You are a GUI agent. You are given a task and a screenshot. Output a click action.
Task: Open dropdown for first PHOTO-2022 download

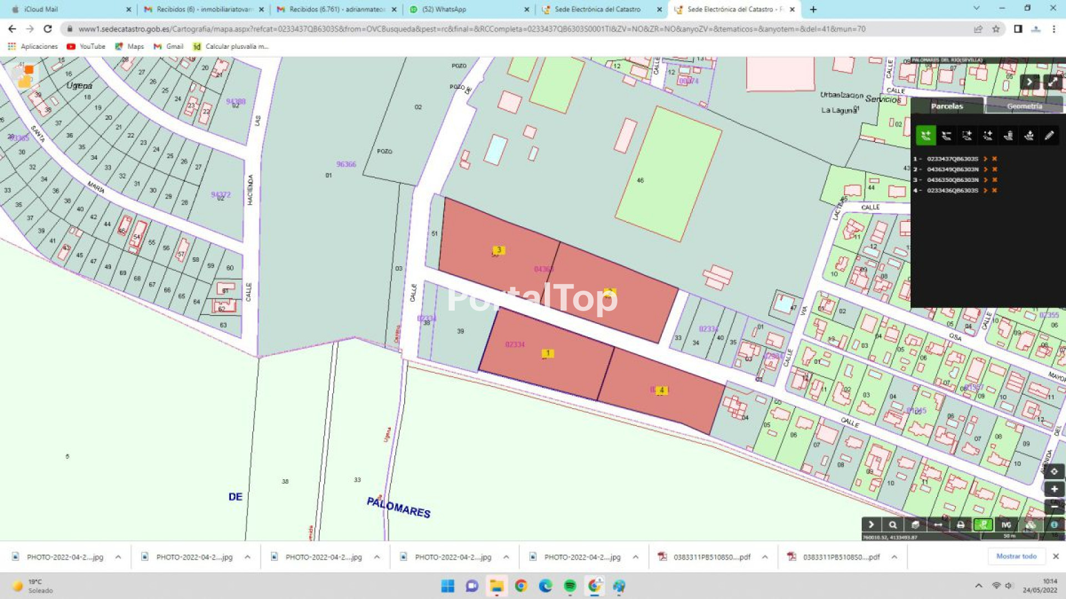[x=118, y=557]
